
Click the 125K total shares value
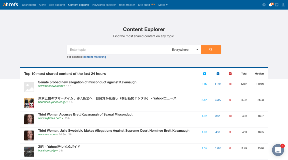[x=244, y=84]
